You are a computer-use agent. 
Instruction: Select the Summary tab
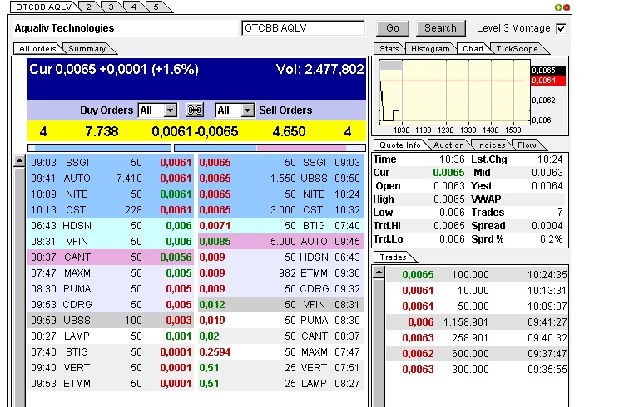click(87, 48)
